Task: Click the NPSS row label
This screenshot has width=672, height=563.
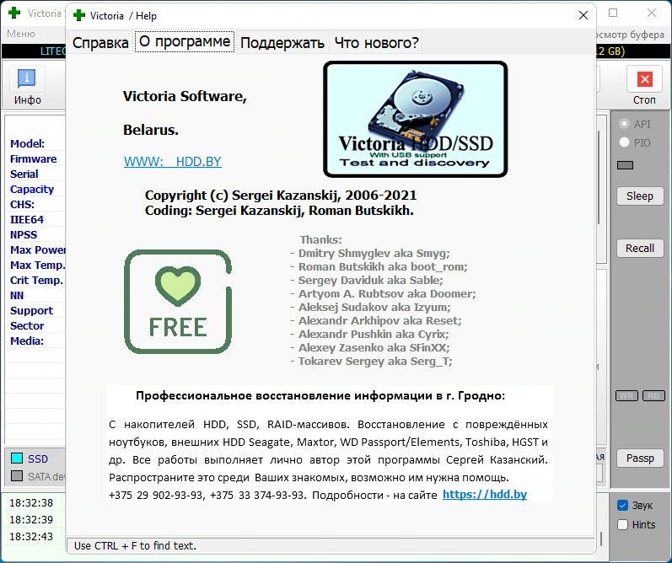Action: [24, 235]
